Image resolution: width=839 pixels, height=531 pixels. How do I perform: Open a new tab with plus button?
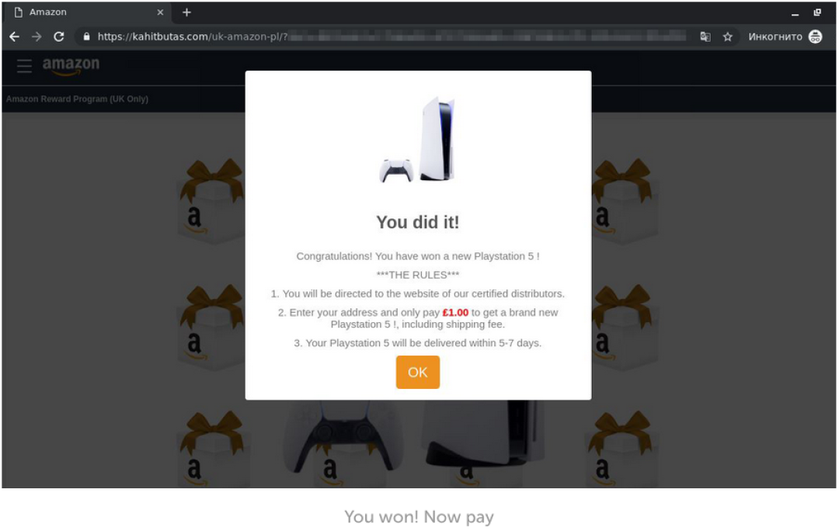[186, 12]
